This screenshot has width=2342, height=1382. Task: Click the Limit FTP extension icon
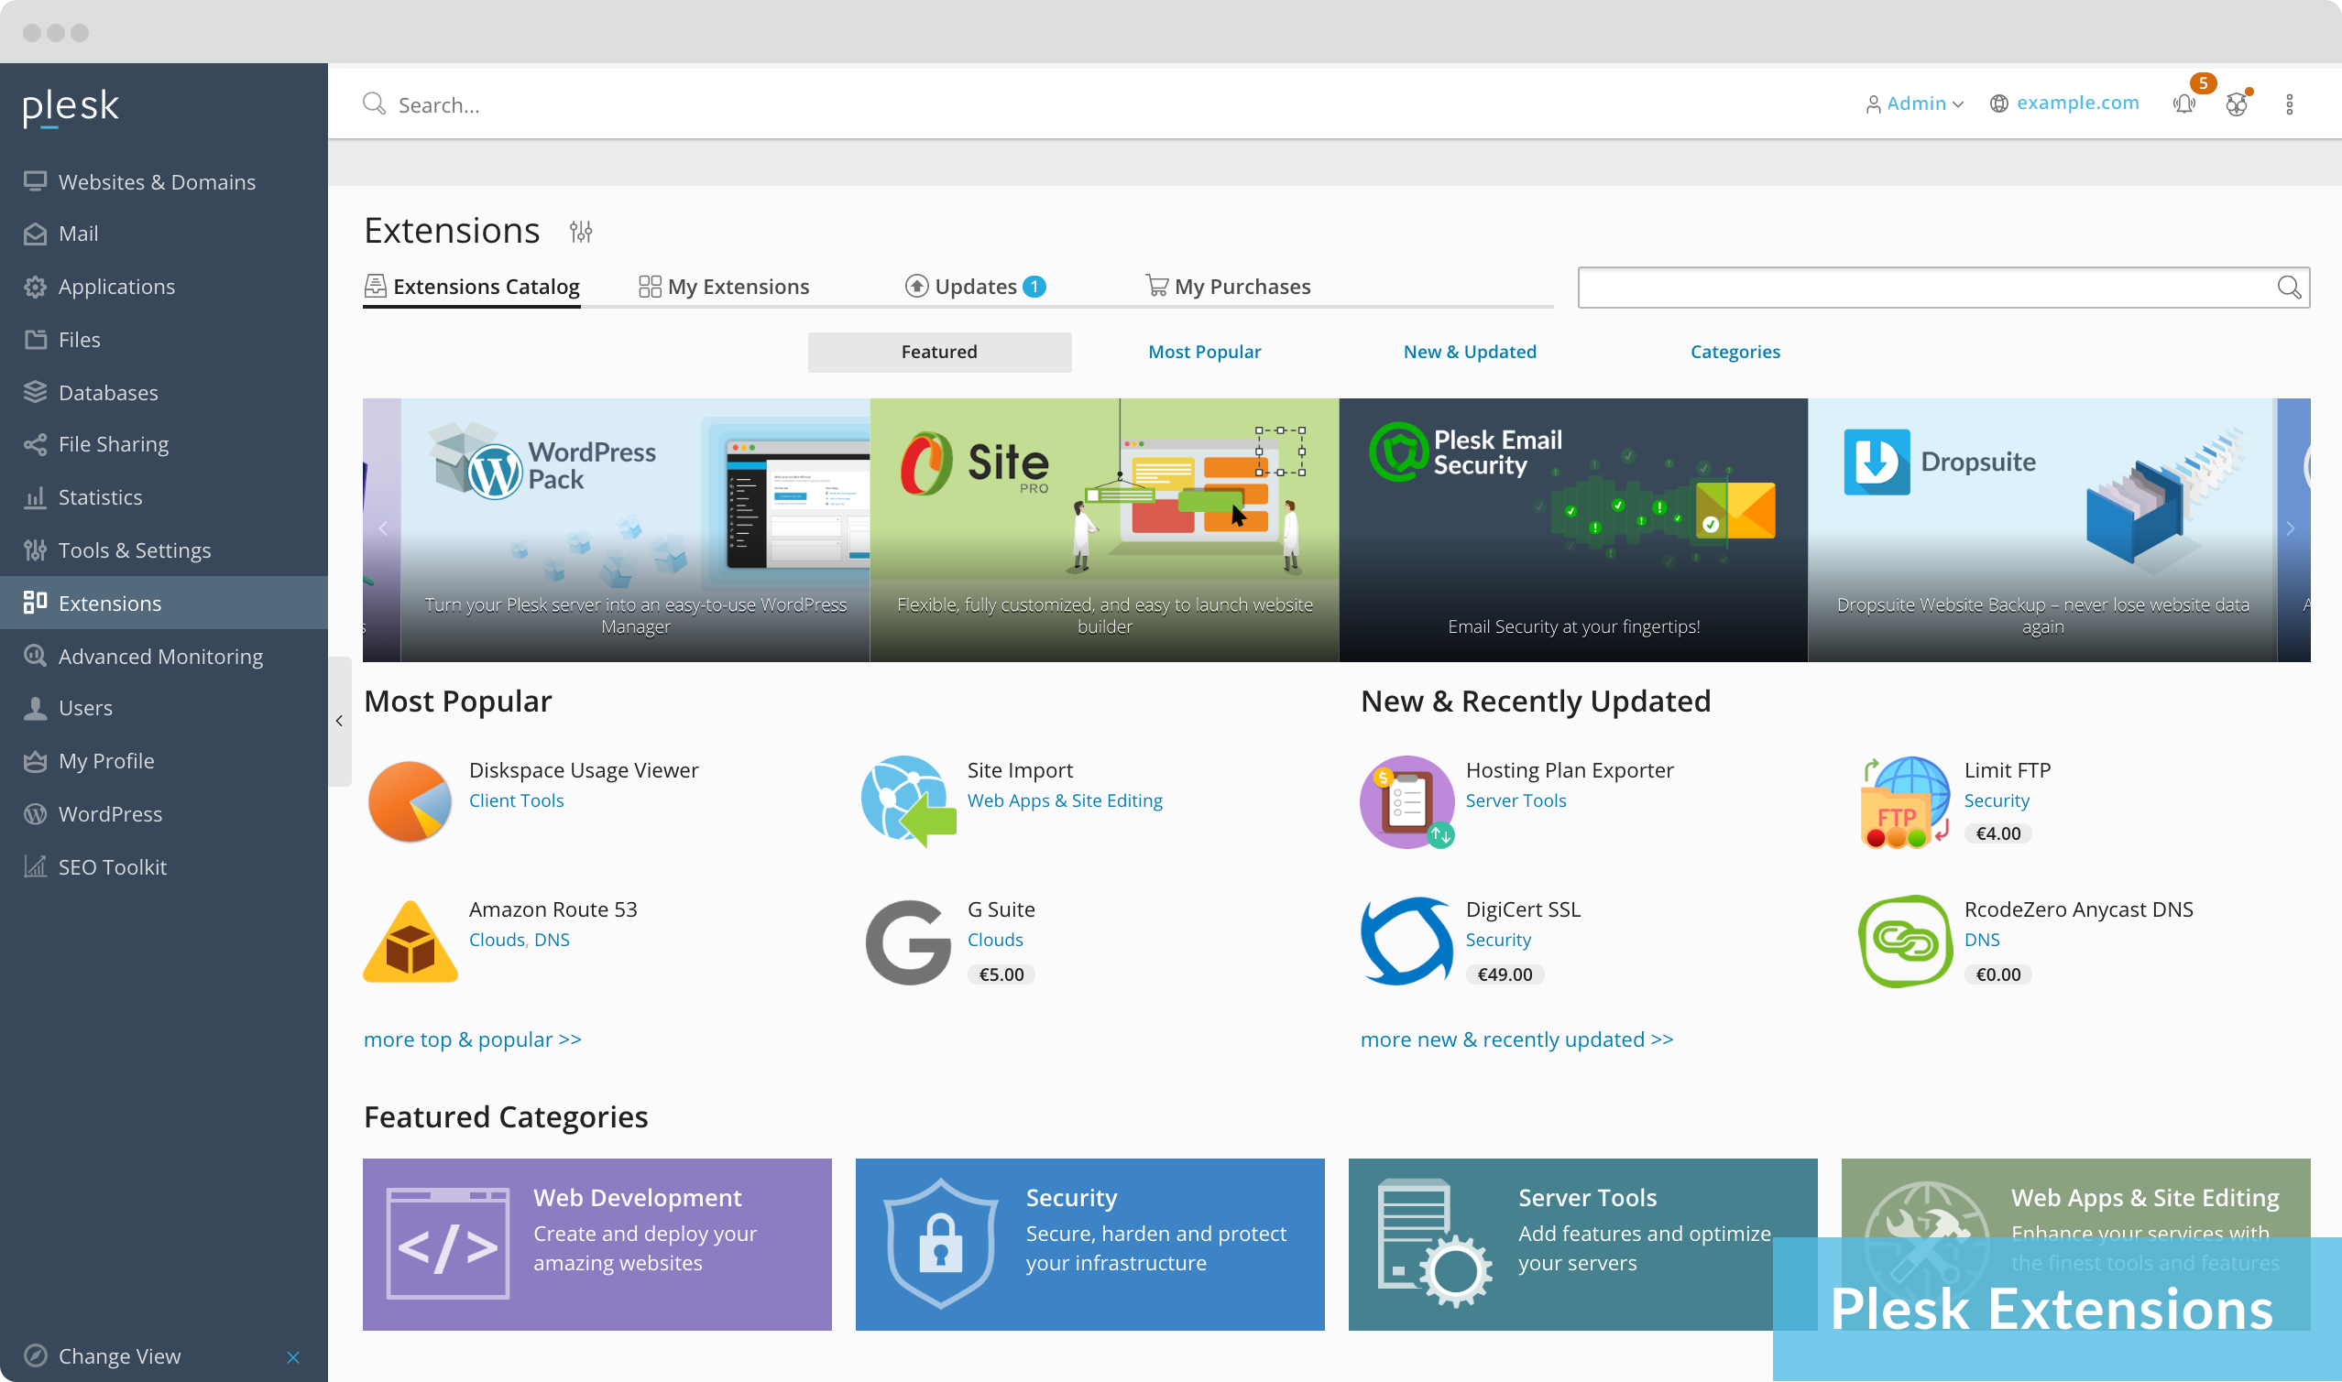1904,802
